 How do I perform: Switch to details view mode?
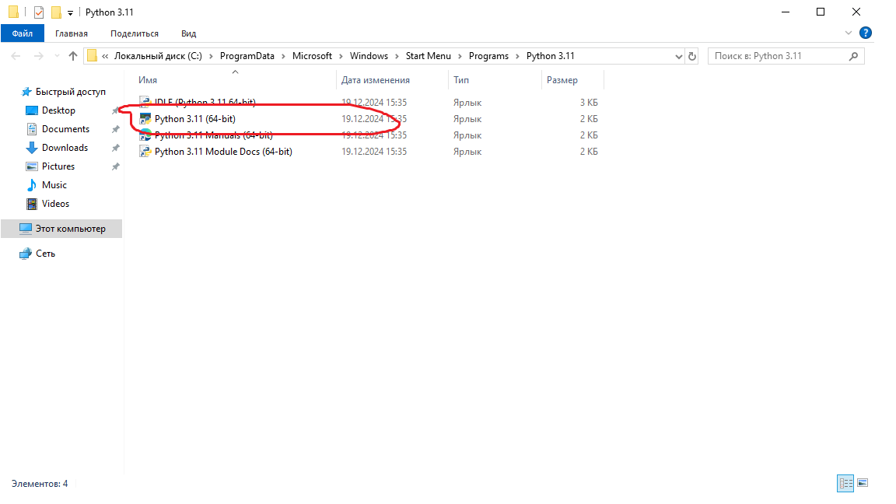[x=845, y=483]
